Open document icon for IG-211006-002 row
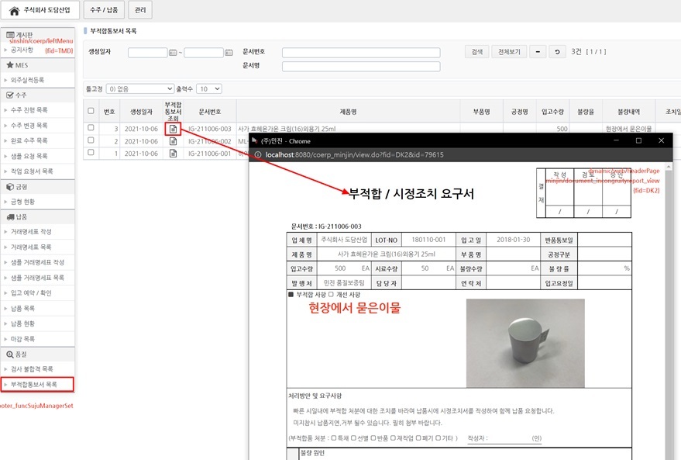Screen dimensions: 681x460 click(173, 141)
